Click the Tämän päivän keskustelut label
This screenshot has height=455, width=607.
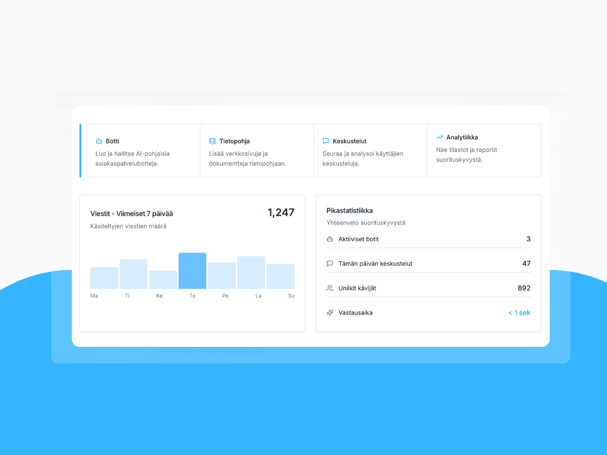tap(375, 264)
